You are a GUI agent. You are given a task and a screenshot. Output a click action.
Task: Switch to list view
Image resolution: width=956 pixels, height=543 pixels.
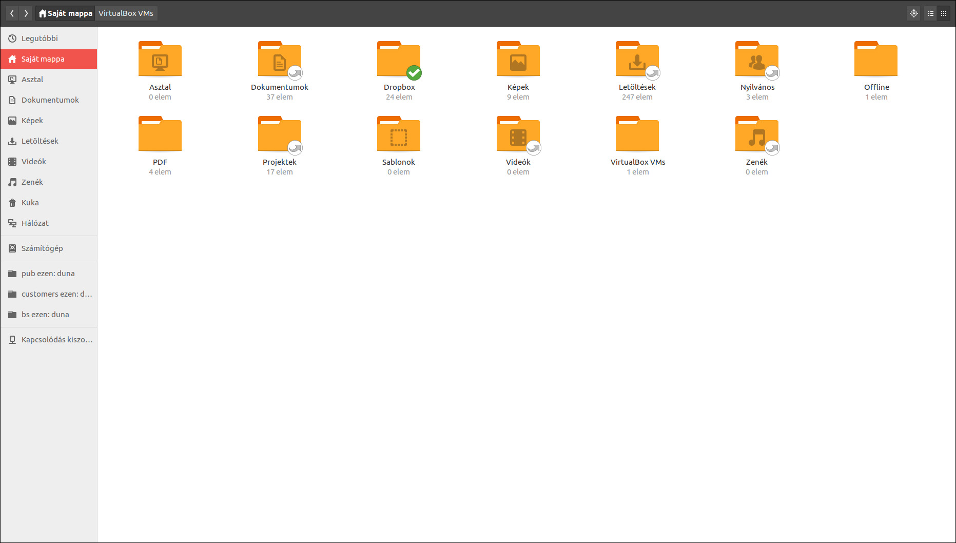pyautogui.click(x=931, y=13)
